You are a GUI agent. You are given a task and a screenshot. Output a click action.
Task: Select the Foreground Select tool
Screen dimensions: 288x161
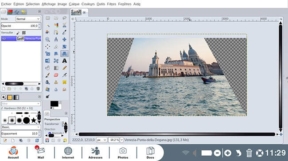click(48, 32)
